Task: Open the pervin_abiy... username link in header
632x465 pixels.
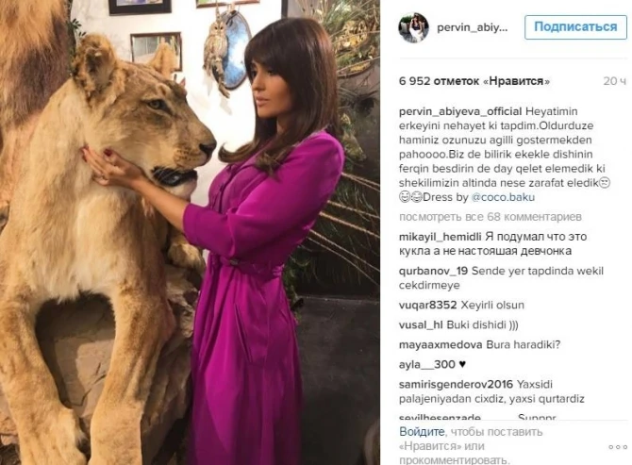Action: point(473,27)
